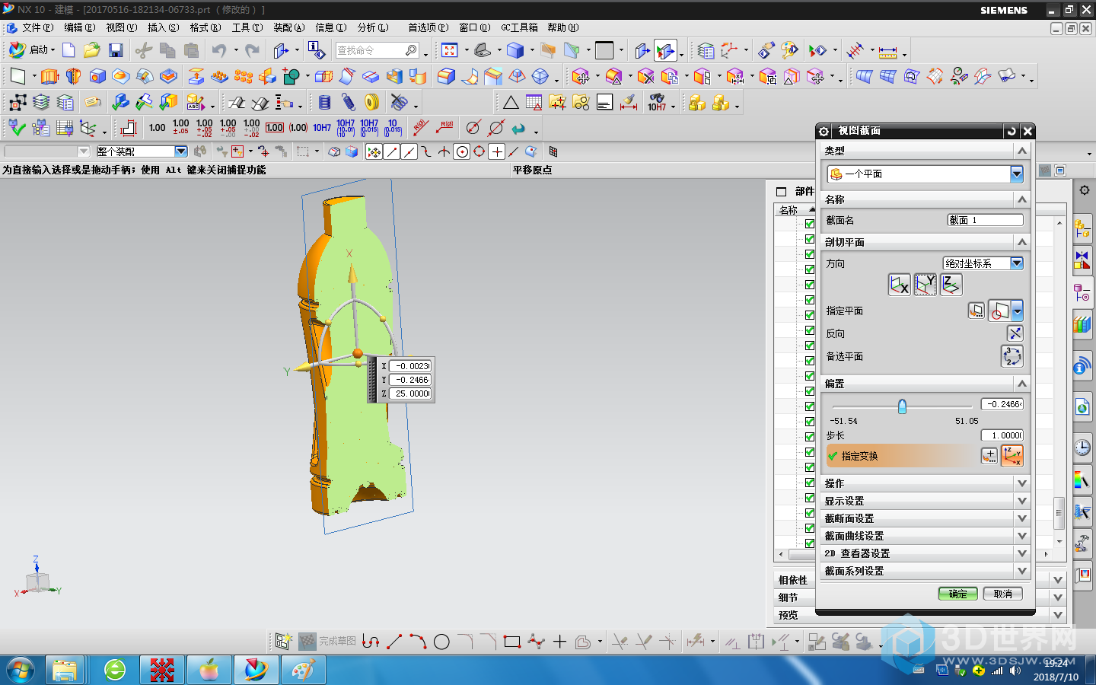The image size is (1096, 685).
Task: Open the 一个平面 type dropdown
Action: [1017, 174]
